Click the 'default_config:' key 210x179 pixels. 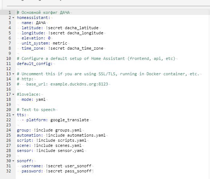[35, 64]
